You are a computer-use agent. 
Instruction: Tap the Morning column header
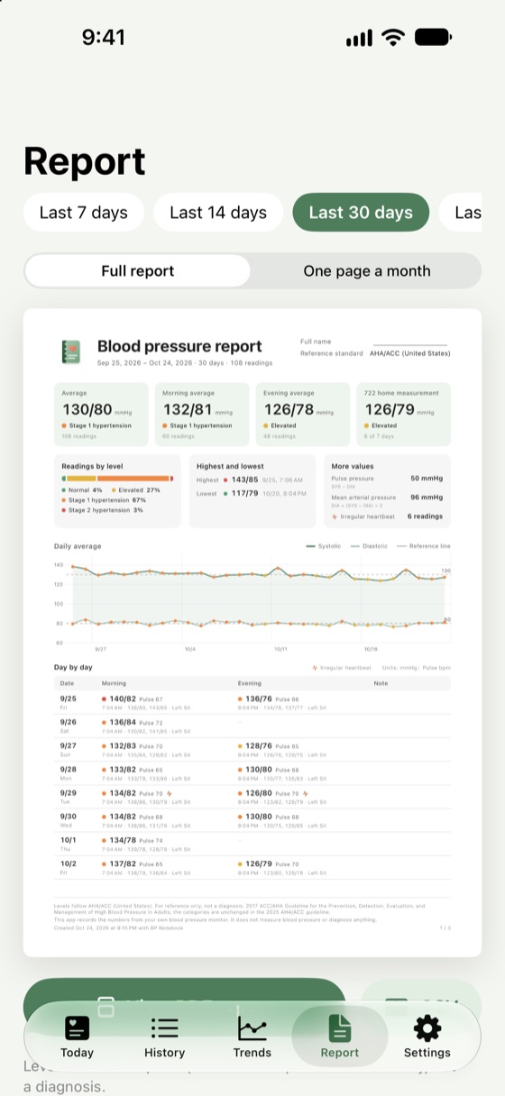pos(114,683)
